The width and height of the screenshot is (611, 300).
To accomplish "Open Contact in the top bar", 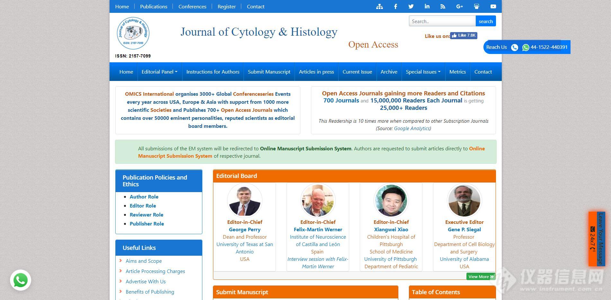I will click(256, 6).
